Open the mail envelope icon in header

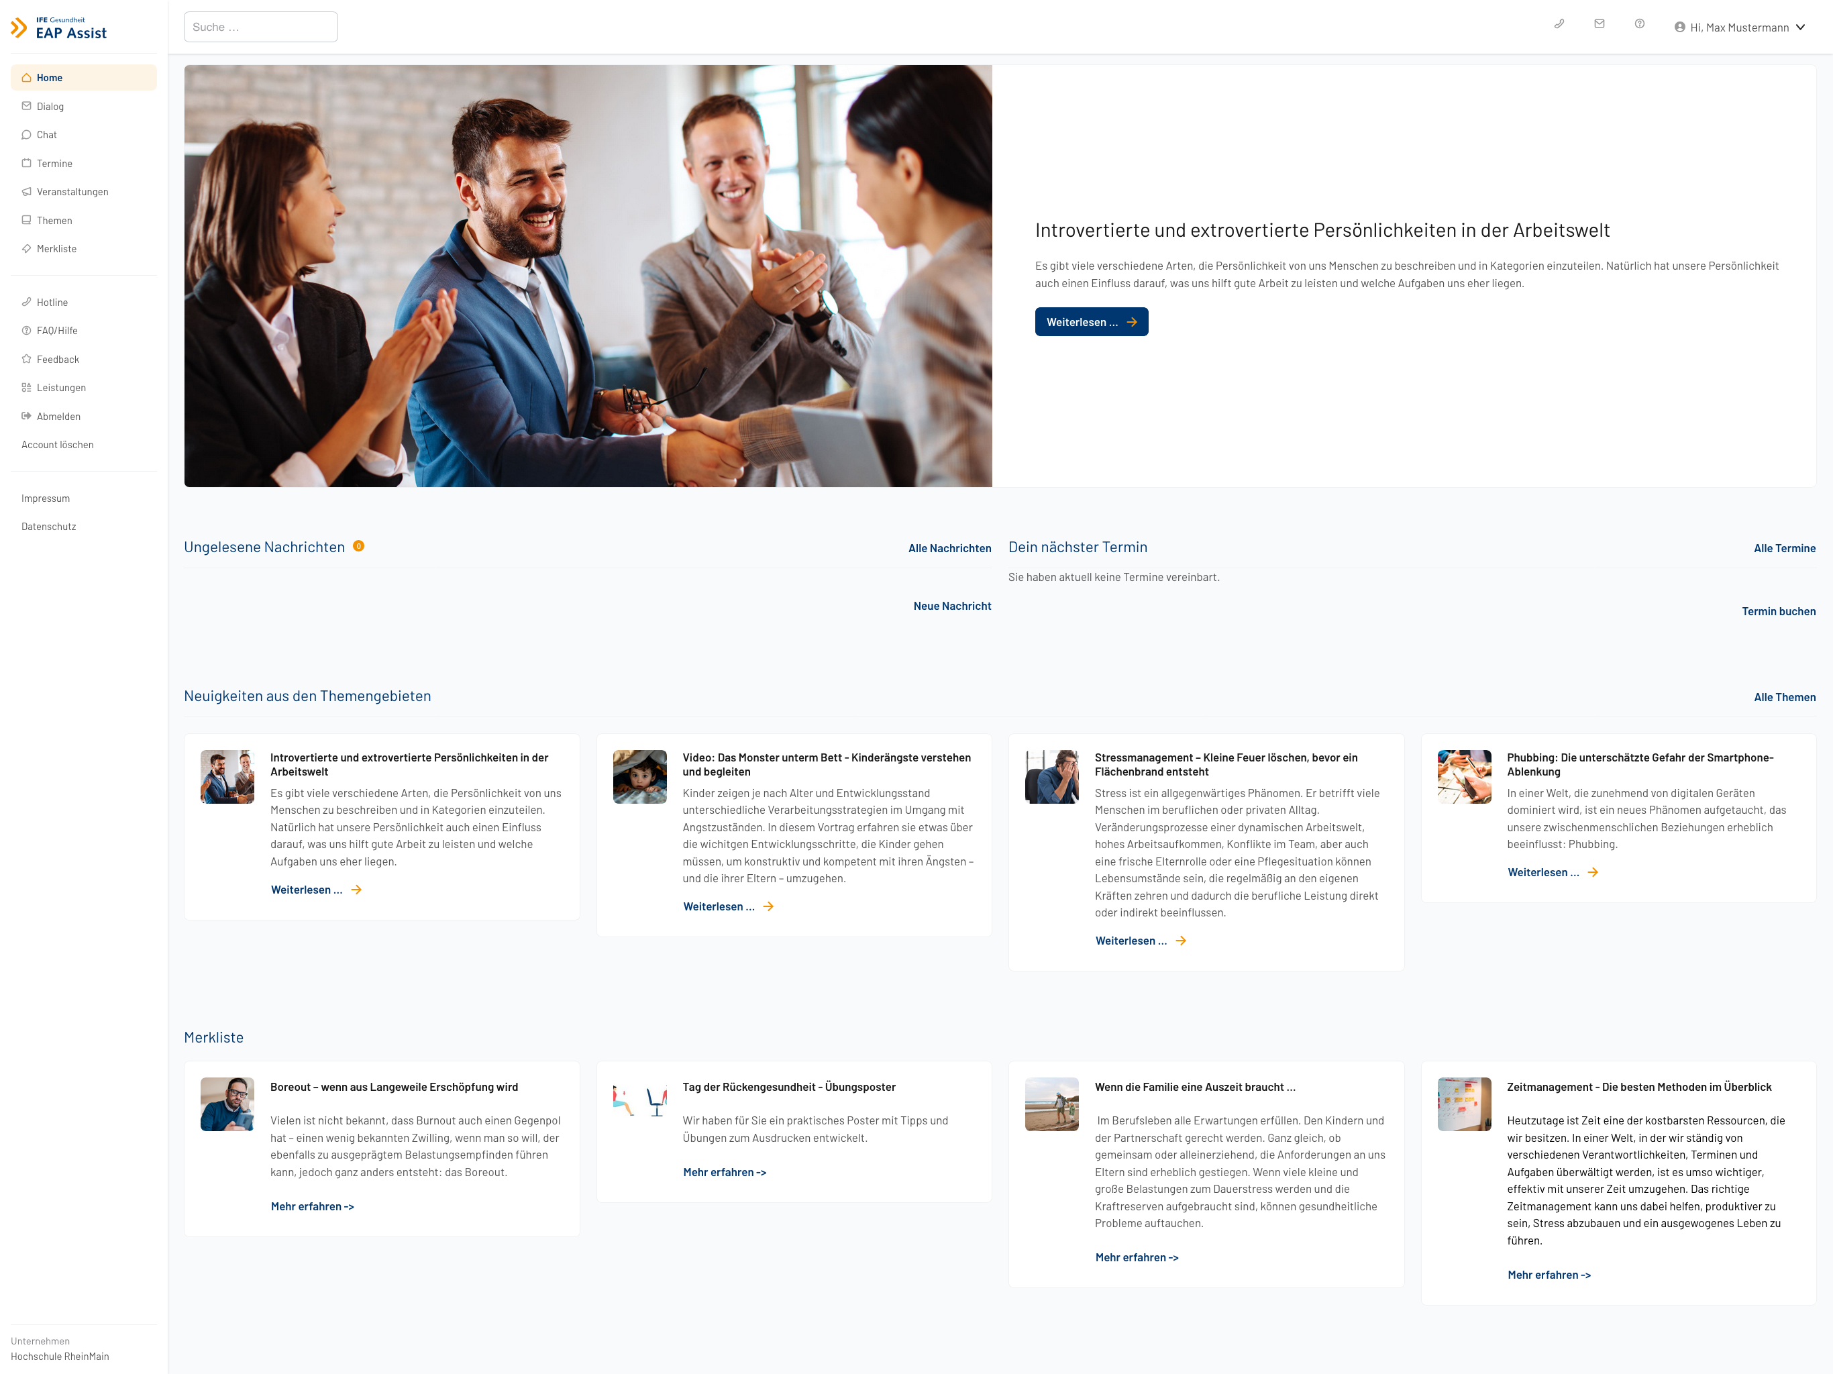[1600, 24]
